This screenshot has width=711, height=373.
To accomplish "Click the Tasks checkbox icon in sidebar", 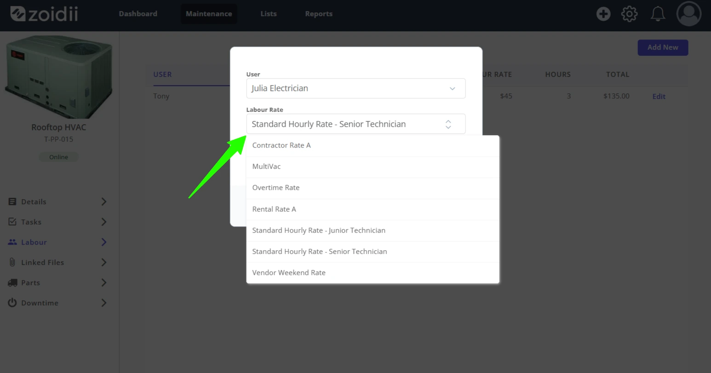I will click(x=12, y=222).
